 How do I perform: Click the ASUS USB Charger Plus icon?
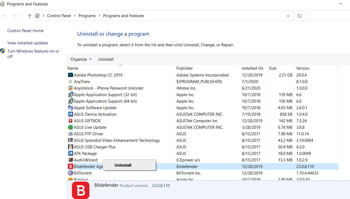point(70,147)
